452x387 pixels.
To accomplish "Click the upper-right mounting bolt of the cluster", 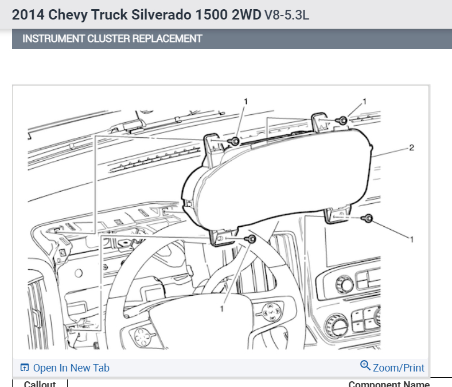I will [x=343, y=120].
